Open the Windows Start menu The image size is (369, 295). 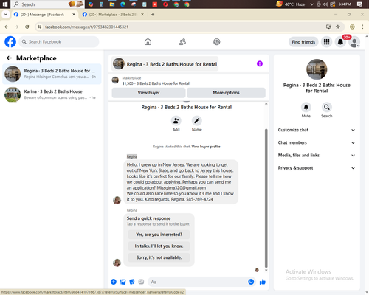point(5,4)
